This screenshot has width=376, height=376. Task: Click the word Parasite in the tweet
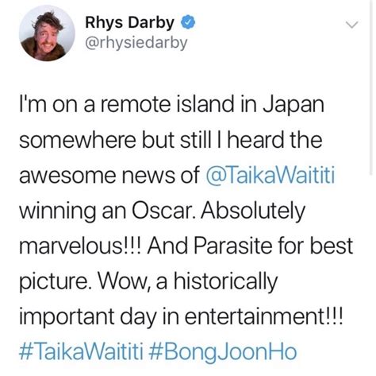(x=233, y=246)
